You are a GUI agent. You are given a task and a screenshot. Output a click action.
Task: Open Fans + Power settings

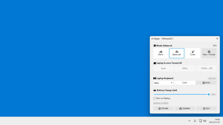[209, 53]
